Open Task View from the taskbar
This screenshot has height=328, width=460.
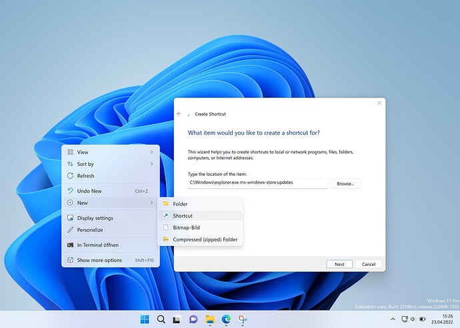click(x=177, y=319)
